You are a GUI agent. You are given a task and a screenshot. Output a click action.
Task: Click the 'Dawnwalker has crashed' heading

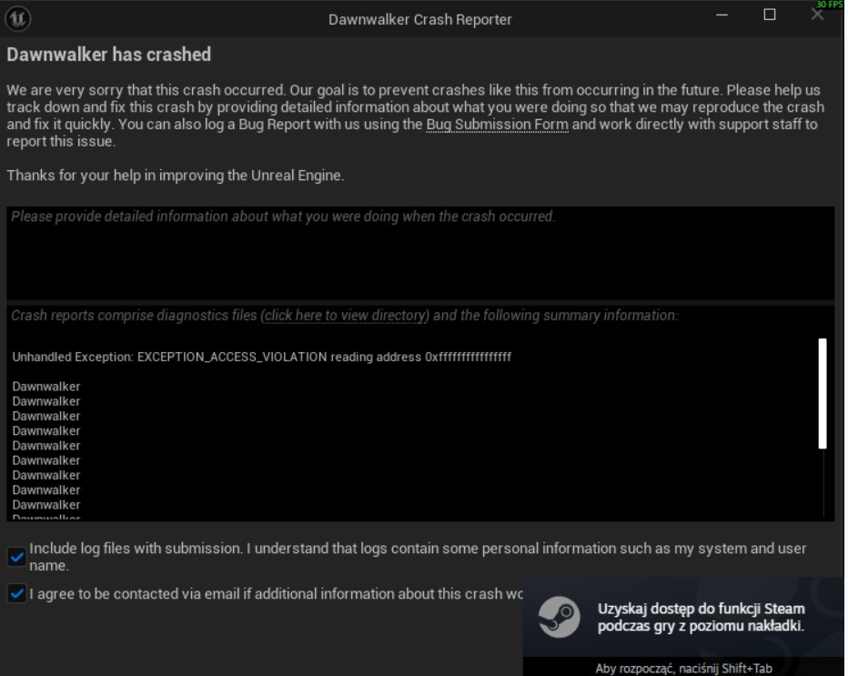pyautogui.click(x=108, y=55)
